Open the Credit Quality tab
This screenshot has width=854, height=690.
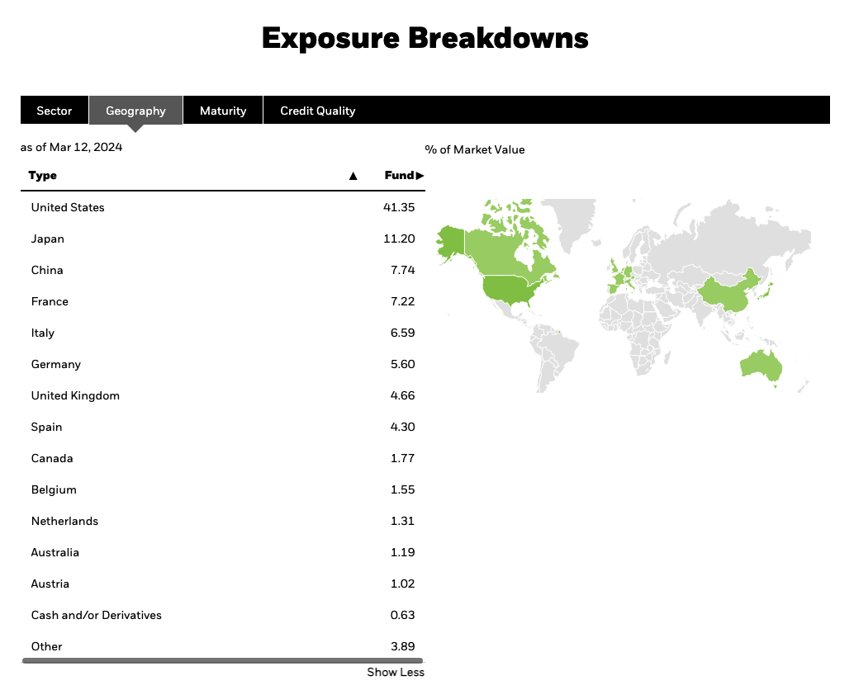[317, 111]
